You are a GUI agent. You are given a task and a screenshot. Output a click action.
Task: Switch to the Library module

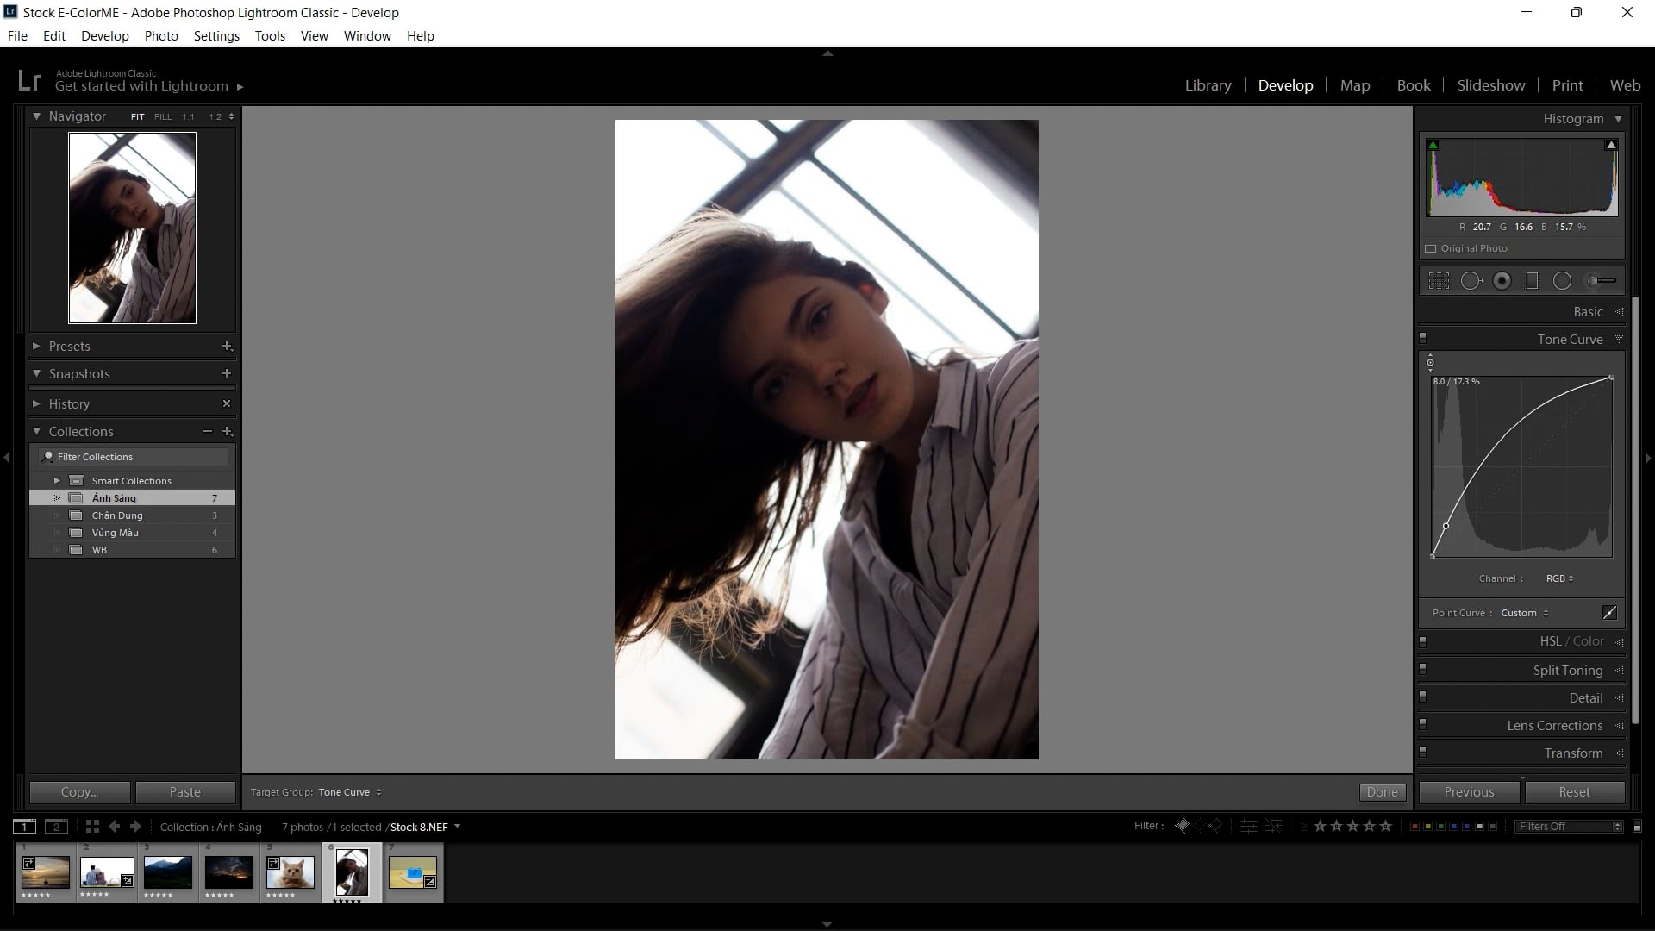(x=1208, y=85)
